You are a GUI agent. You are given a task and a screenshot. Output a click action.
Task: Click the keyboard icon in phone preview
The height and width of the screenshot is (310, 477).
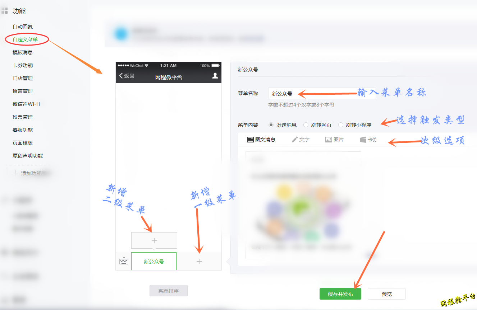click(x=124, y=261)
